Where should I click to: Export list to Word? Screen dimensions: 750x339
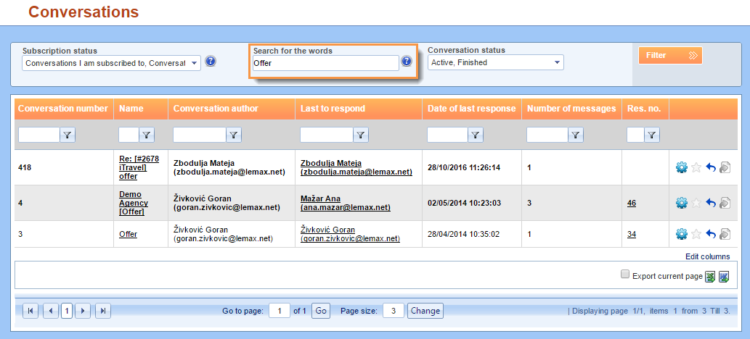tap(724, 277)
